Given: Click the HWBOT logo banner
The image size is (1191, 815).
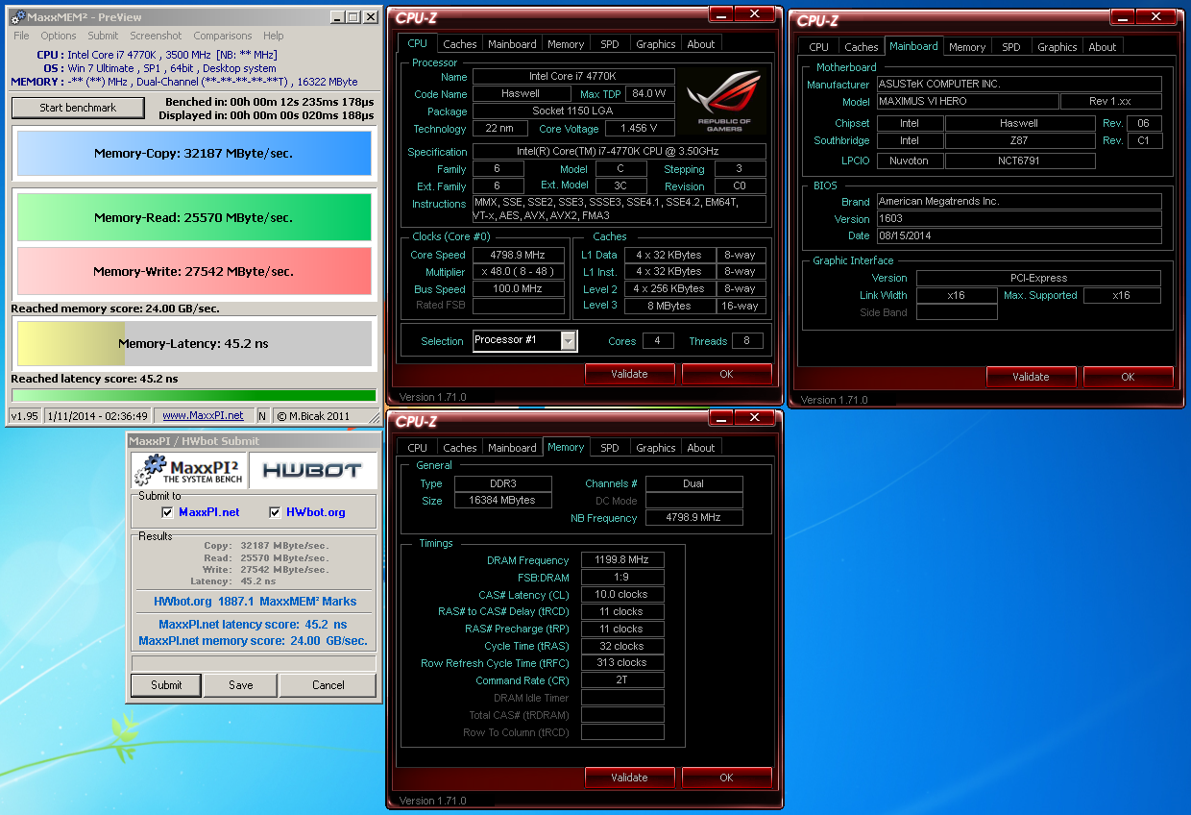Looking at the screenshot, I should [x=312, y=470].
